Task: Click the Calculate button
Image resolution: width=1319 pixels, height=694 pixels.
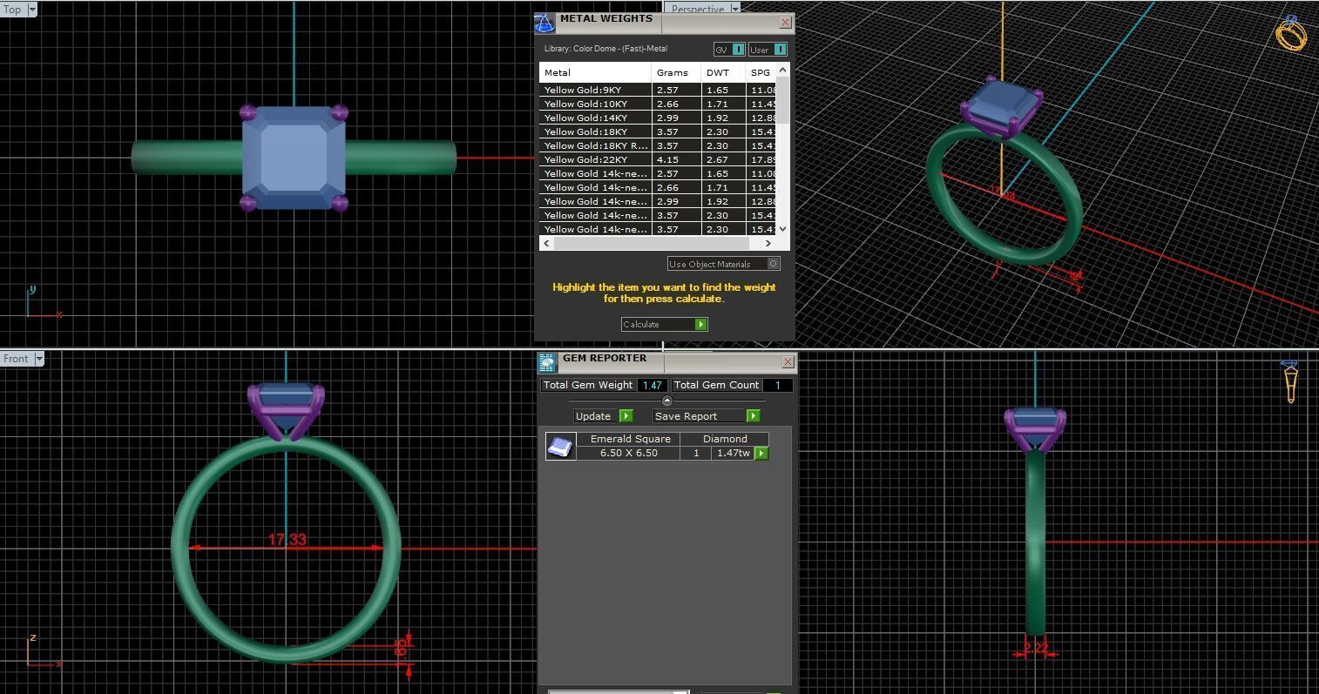Action: (664, 324)
